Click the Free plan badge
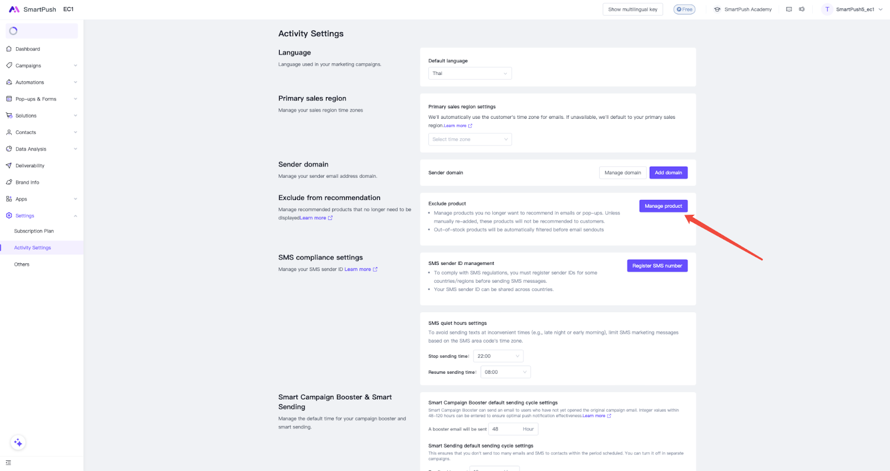The width and height of the screenshot is (890, 471). point(684,9)
